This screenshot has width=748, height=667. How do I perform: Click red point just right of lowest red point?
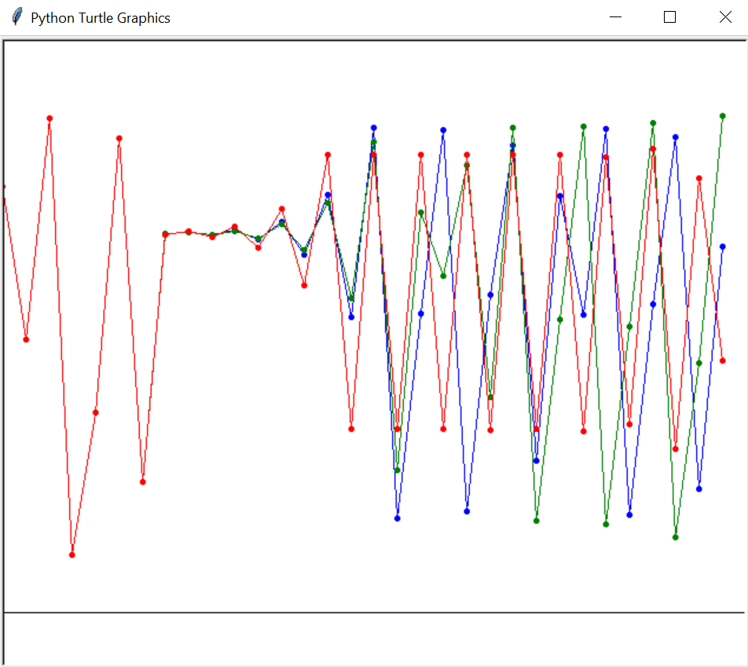coord(96,412)
